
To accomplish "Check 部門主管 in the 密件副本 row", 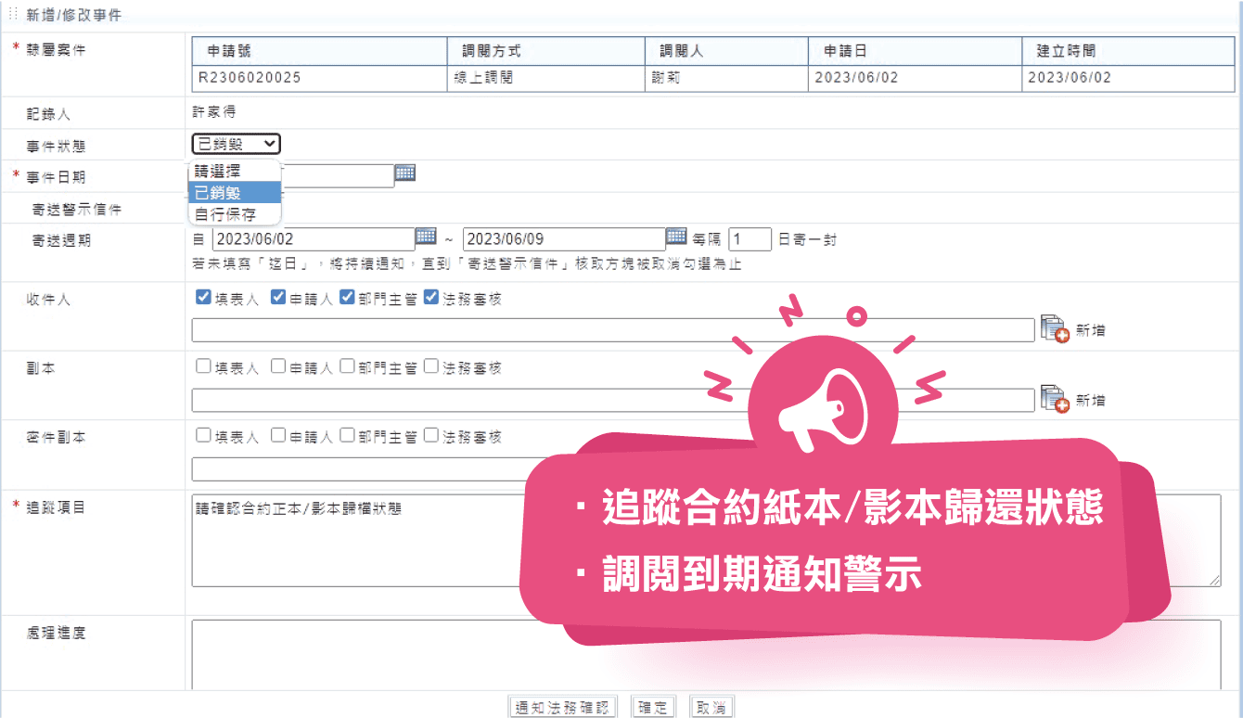I will pos(348,435).
